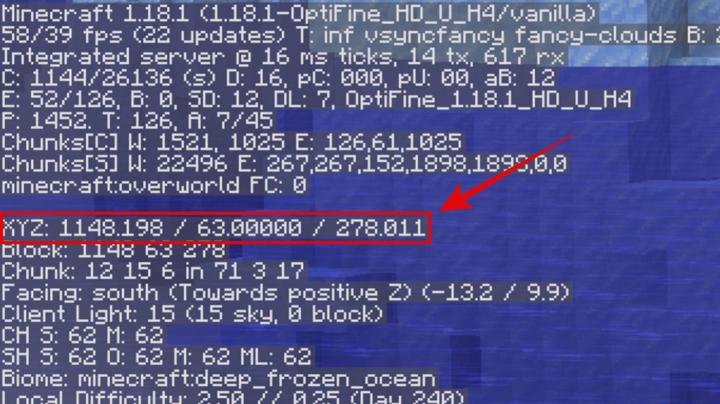Click the P: 1452 T: 126 line
Viewport: 720px width, 404px height.
click(x=138, y=120)
